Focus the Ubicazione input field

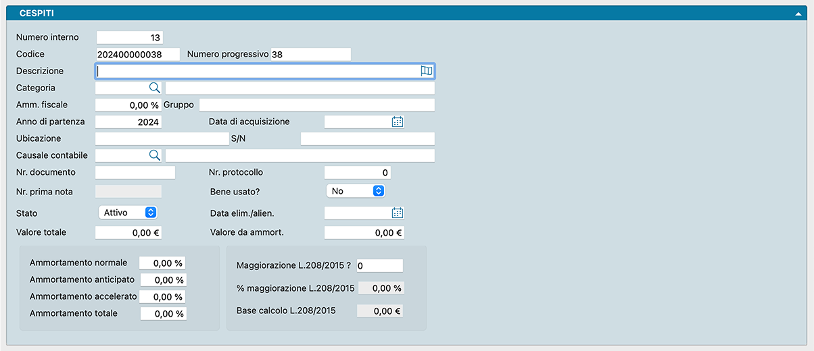pyautogui.click(x=162, y=138)
